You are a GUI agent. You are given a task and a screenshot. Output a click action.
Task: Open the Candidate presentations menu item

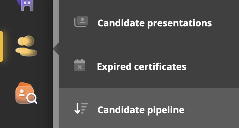pos(149,23)
